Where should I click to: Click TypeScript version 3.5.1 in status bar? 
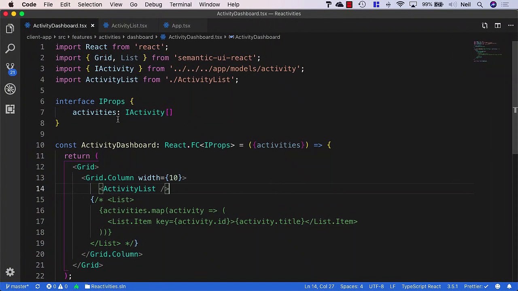coord(452,287)
